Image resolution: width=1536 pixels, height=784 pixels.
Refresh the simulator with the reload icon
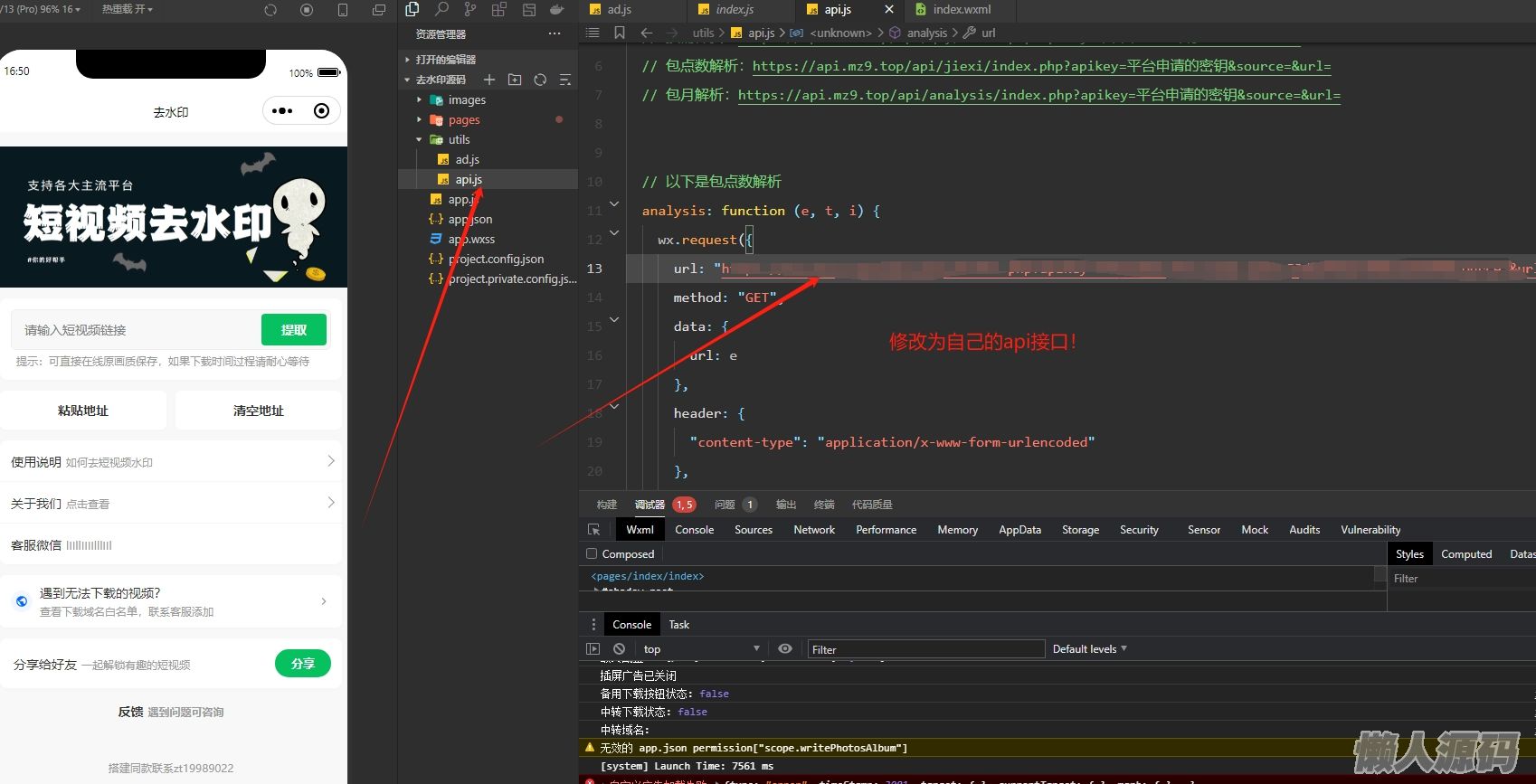[x=270, y=10]
